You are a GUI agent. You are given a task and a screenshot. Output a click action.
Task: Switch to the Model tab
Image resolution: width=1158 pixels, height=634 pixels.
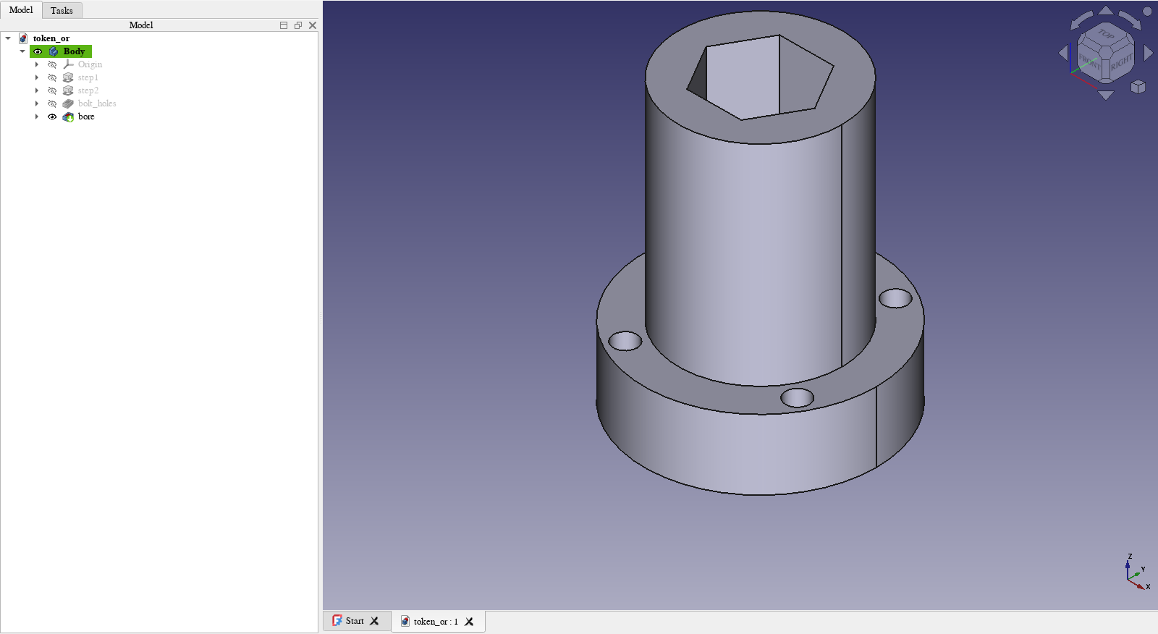(21, 10)
